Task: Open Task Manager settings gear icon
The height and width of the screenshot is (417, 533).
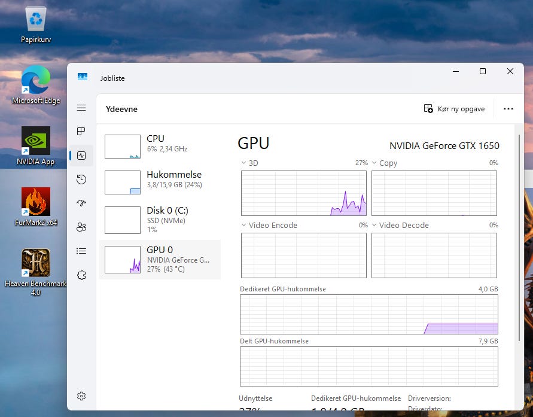Action: 81,396
